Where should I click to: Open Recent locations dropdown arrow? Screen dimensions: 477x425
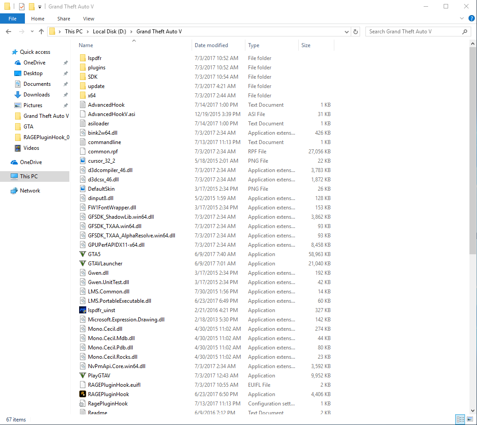(32, 32)
